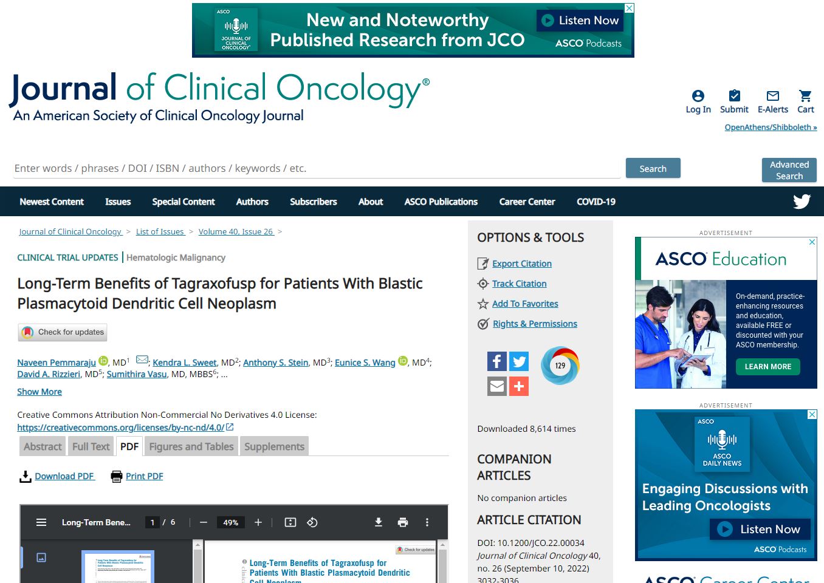Share the article via email icon
This screenshot has height=583, width=824.
coord(496,386)
